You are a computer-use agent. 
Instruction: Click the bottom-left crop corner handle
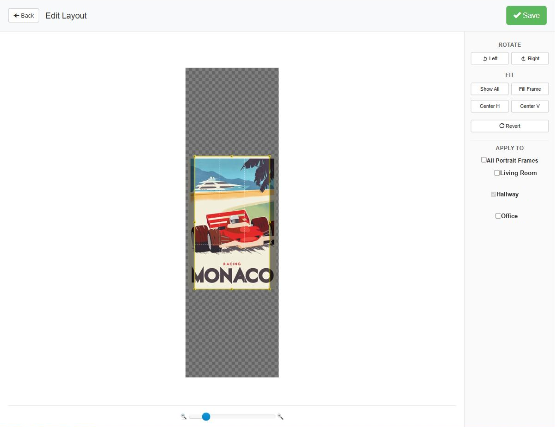point(194,289)
